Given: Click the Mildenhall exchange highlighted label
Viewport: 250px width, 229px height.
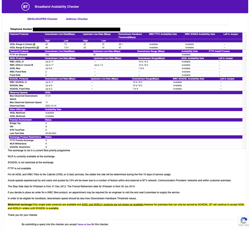Looking at the screenshot, I should [20, 205].
